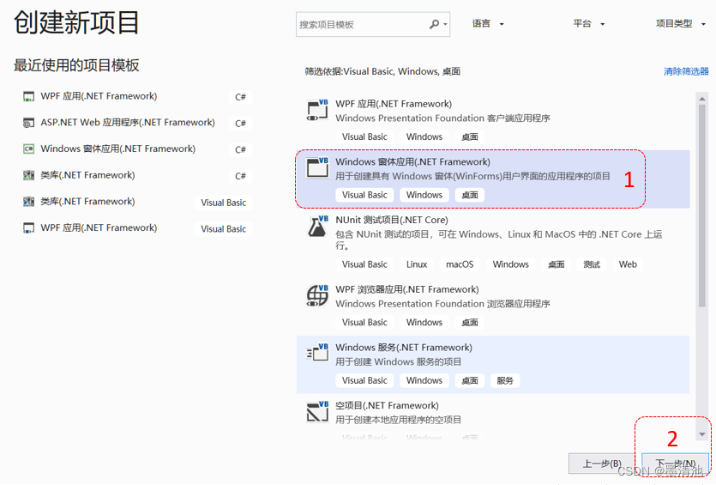Expand search box history dropdown arrow
Screen dimensions: 716x485
pos(445,24)
